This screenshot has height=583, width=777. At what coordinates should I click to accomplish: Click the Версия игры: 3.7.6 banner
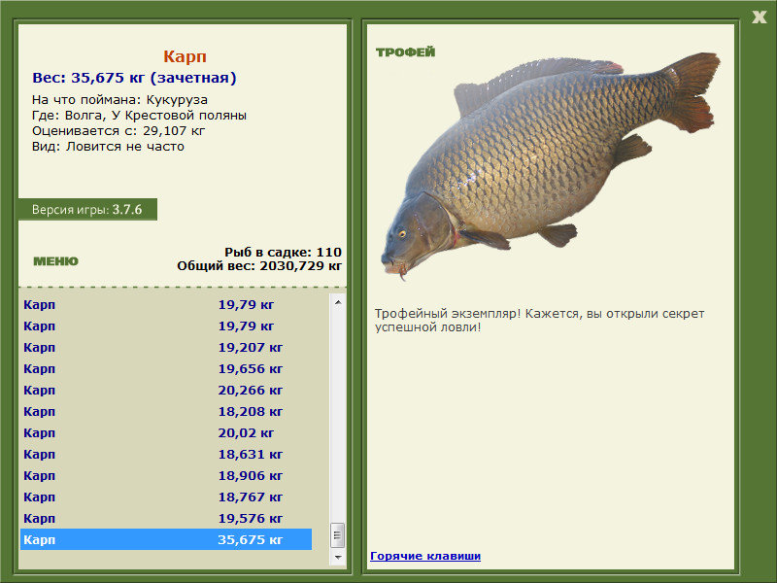[x=87, y=210]
